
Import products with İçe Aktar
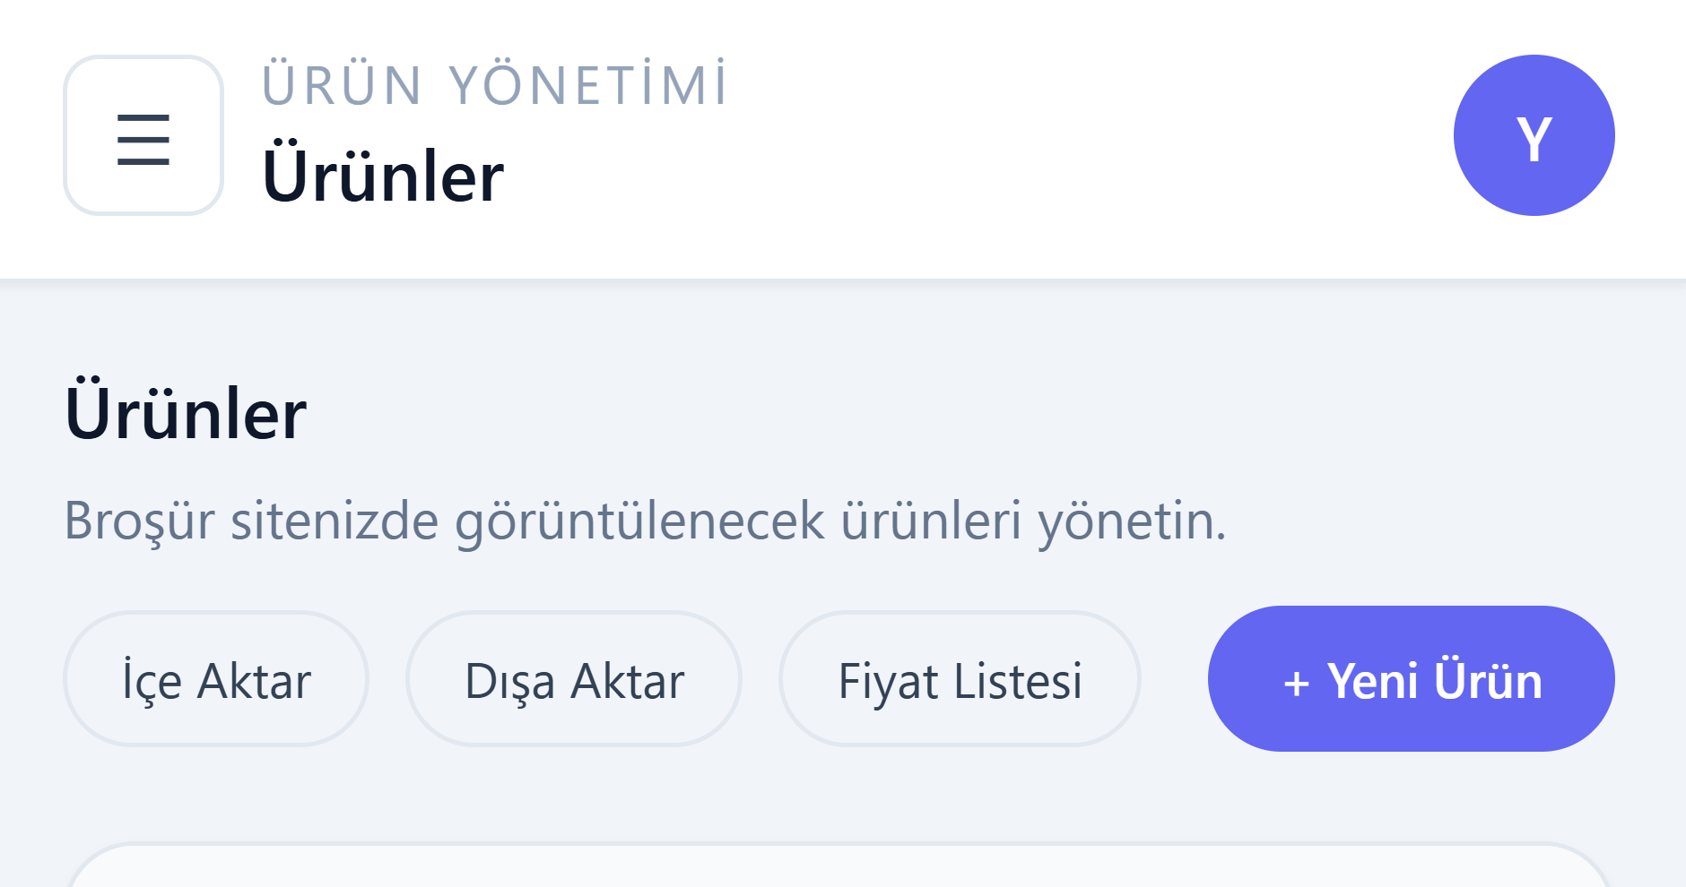pyautogui.click(x=216, y=679)
